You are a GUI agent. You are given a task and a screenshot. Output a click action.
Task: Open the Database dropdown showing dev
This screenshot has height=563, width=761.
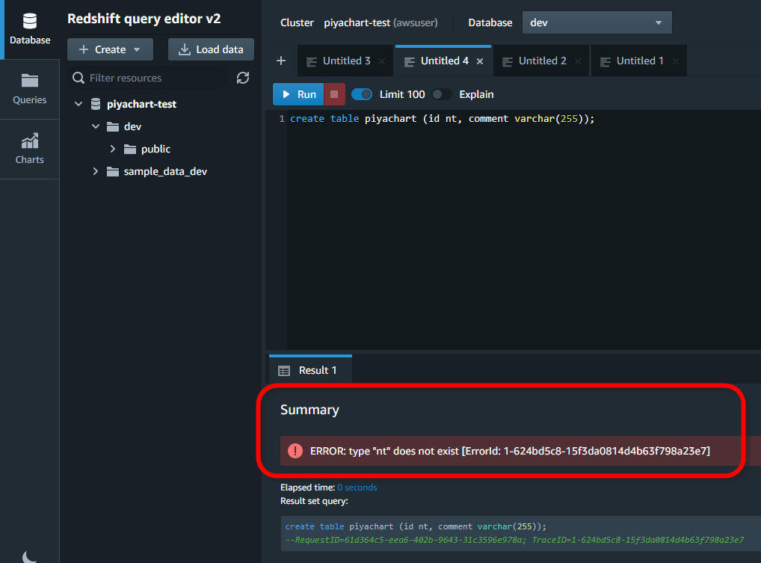click(x=597, y=22)
